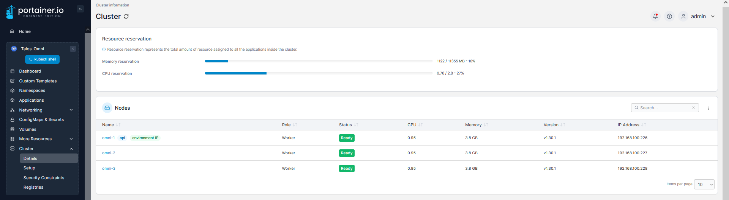This screenshot has width=729, height=200.
Task: Open node omni-3 link
Action: [109, 169]
